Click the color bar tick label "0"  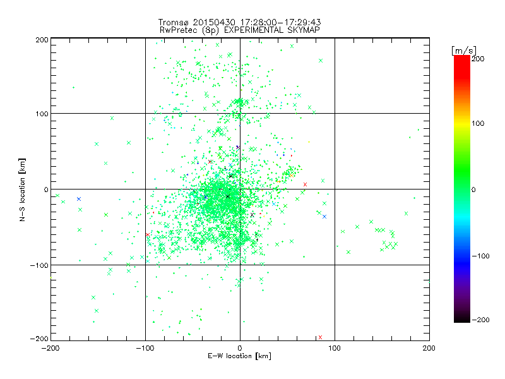[x=473, y=189]
